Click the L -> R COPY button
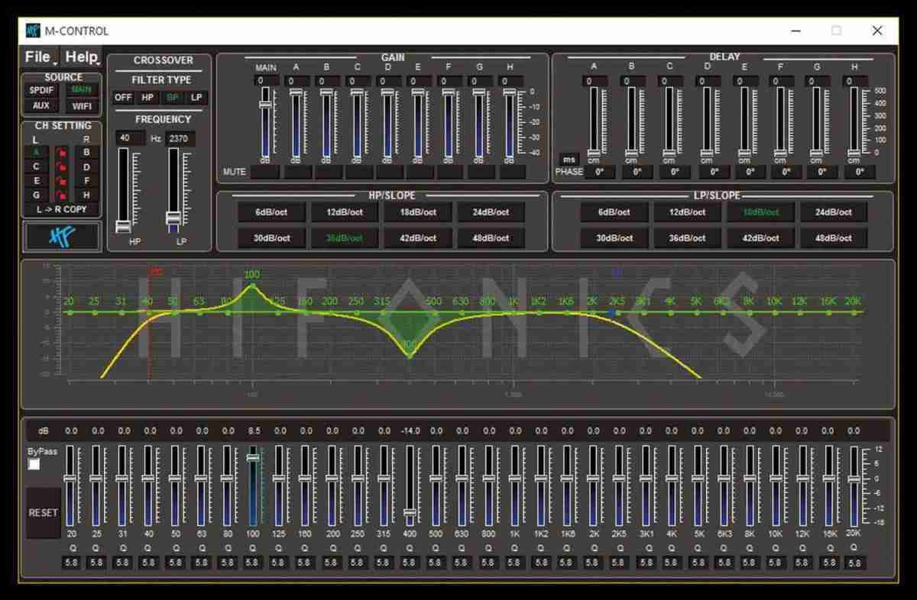Viewport: 917px width, 600px height. (x=62, y=209)
